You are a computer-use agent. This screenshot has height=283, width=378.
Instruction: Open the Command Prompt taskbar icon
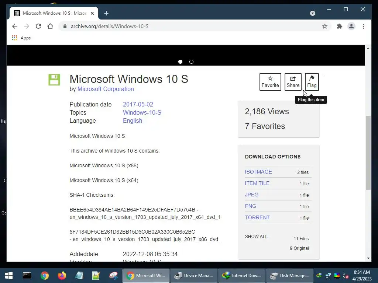pyautogui.click(x=27, y=276)
